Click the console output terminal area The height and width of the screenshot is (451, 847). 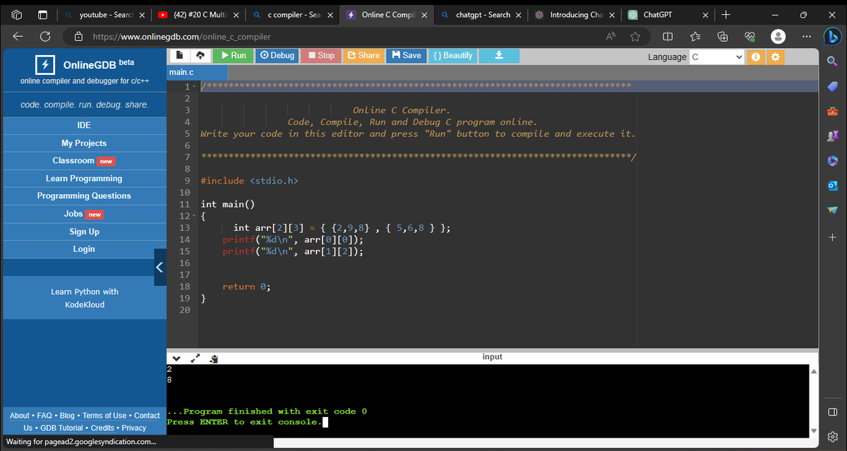pyautogui.click(x=487, y=400)
